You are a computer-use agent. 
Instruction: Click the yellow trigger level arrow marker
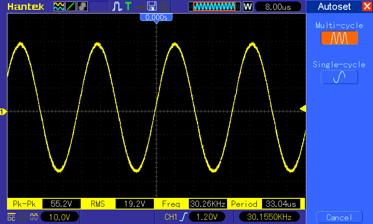[303, 109]
